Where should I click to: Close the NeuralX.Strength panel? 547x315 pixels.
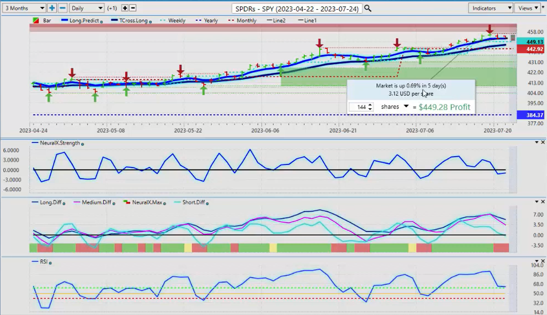[x=543, y=142]
